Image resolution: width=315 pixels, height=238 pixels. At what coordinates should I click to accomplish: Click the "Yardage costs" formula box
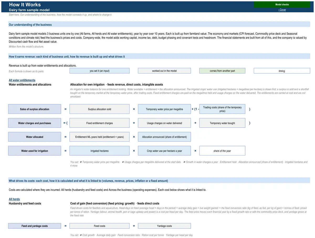pos(164,226)
